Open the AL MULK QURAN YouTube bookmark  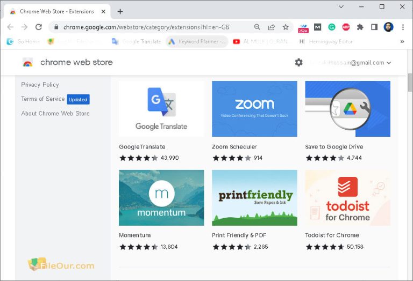click(x=260, y=41)
